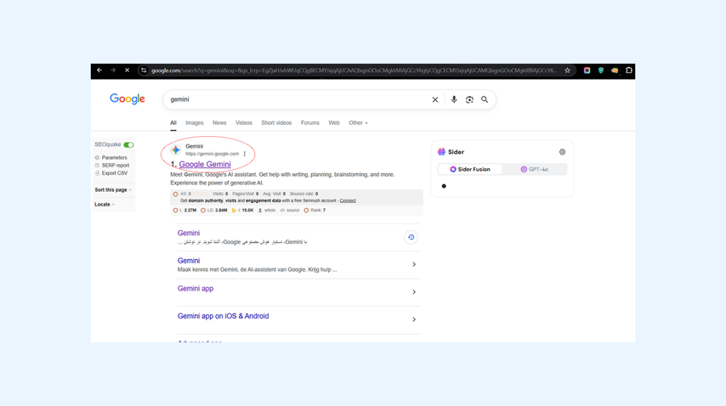Click the colorful circle extension icon

tap(586, 70)
